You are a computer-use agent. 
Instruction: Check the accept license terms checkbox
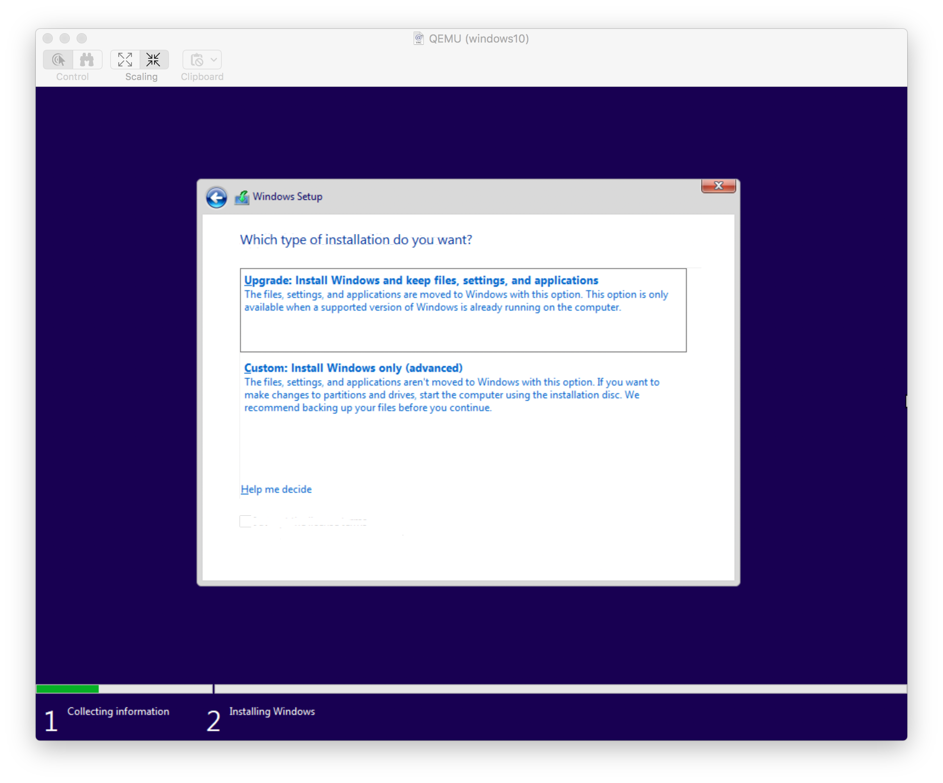click(x=245, y=521)
